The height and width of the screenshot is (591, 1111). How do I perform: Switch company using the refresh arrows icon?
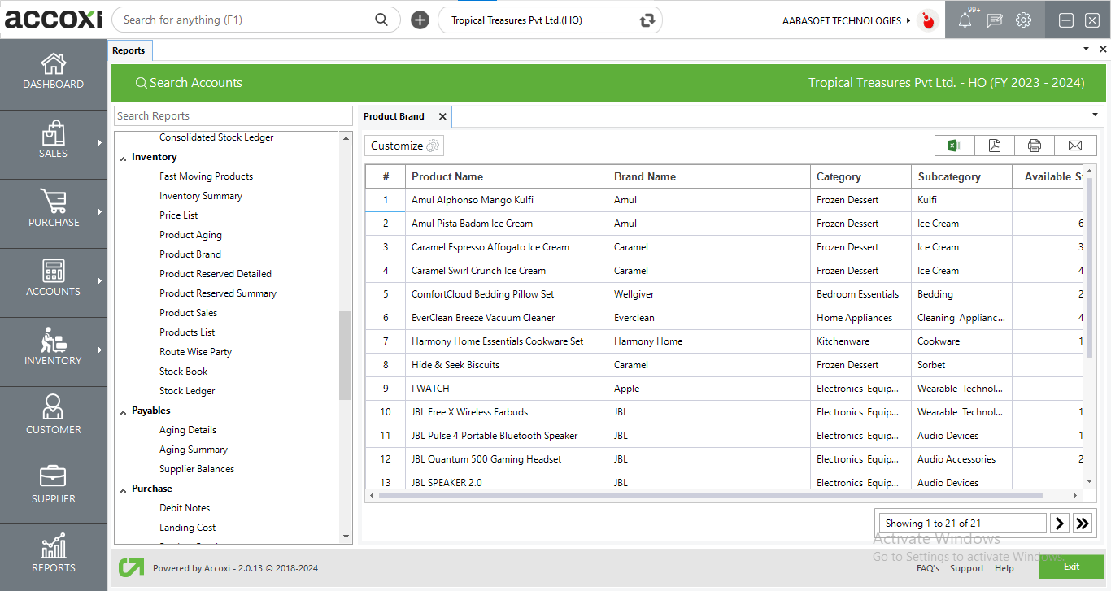click(x=647, y=20)
